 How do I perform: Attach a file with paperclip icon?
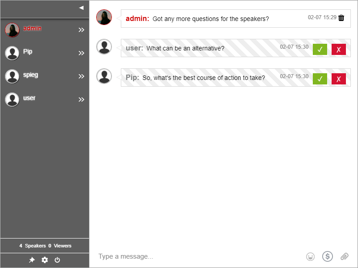[344, 256]
